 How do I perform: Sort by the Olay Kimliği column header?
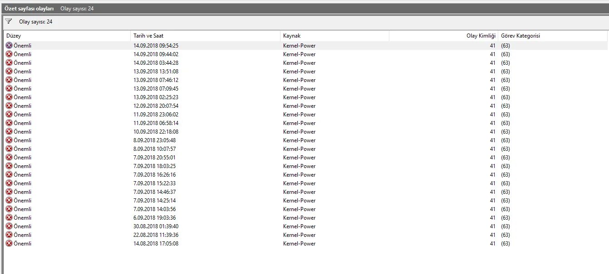coord(443,36)
